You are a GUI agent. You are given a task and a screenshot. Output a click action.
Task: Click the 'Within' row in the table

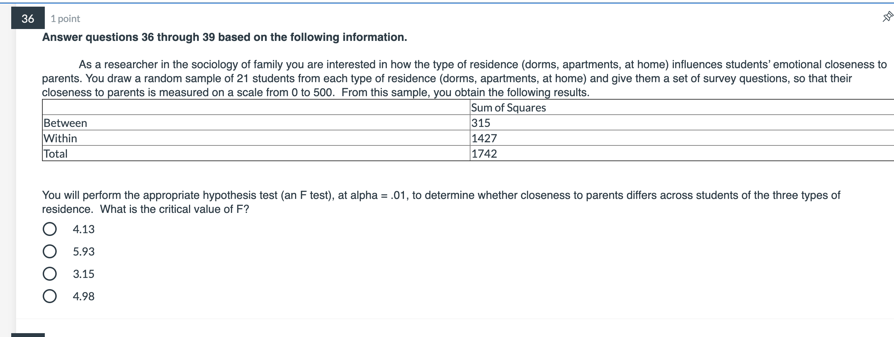tap(60, 138)
